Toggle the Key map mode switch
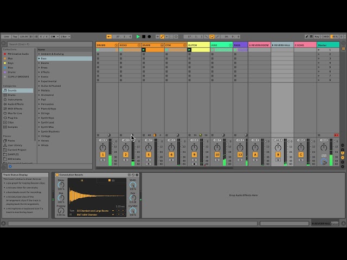Screen dimensions: 347x260 317,36
